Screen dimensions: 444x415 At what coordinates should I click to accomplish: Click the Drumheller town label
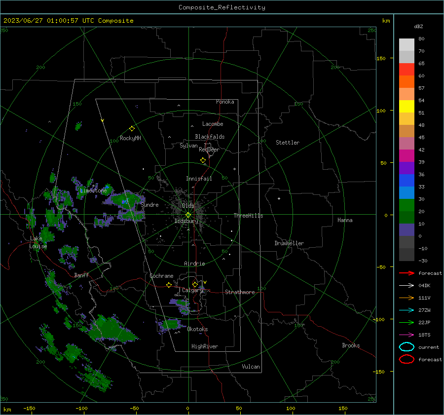coord(289,243)
